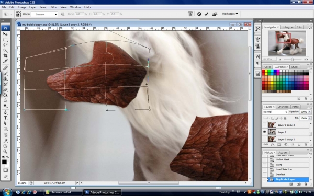314x196 pixels.
Task: Switch to the Actions tab
Action: point(283,153)
